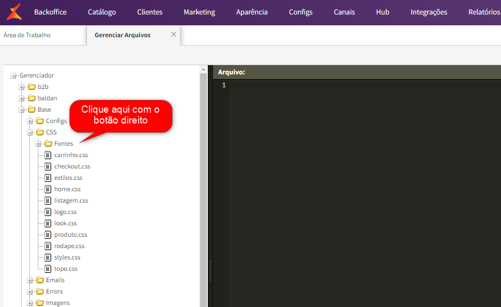Click the file tree scroll-up arrow
This screenshot has height=307, width=501.
click(204, 69)
